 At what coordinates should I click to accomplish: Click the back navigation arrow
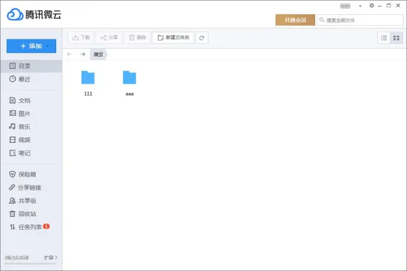(x=70, y=54)
